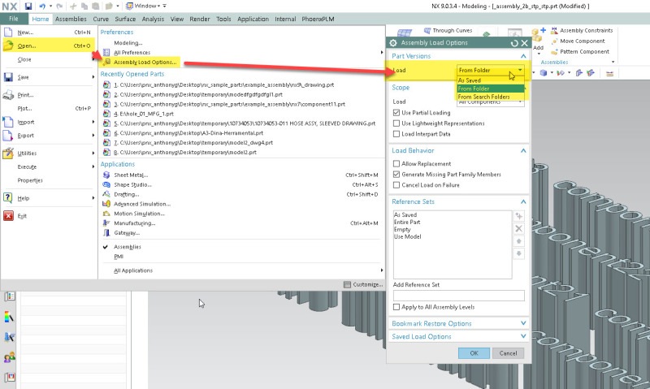Click the Move Component icon
The image size is (650, 389).
coord(554,41)
